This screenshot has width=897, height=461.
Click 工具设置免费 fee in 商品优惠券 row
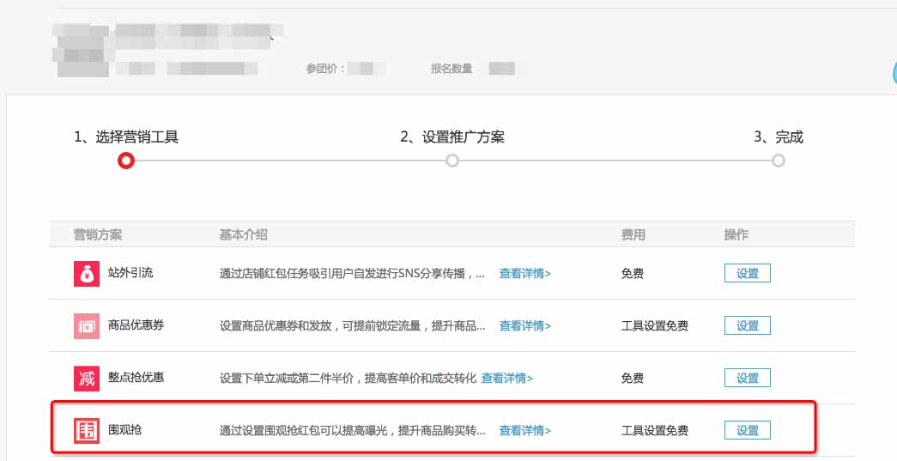tap(655, 326)
